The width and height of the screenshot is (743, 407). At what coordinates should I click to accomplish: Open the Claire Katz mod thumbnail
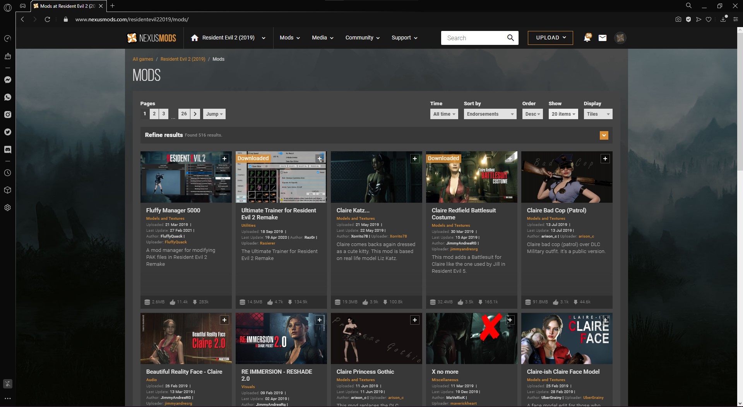coord(376,177)
